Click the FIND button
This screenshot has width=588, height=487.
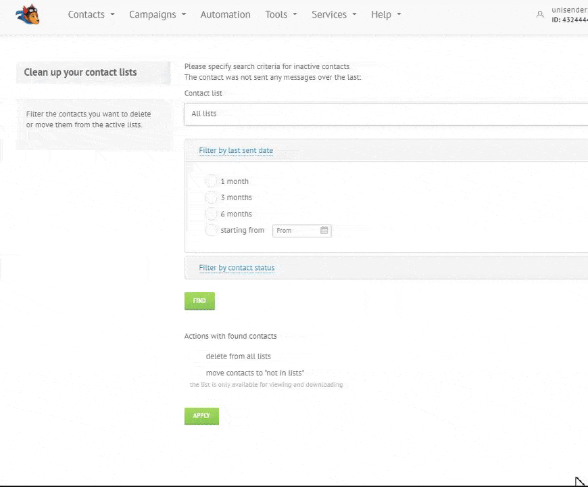[x=199, y=300]
